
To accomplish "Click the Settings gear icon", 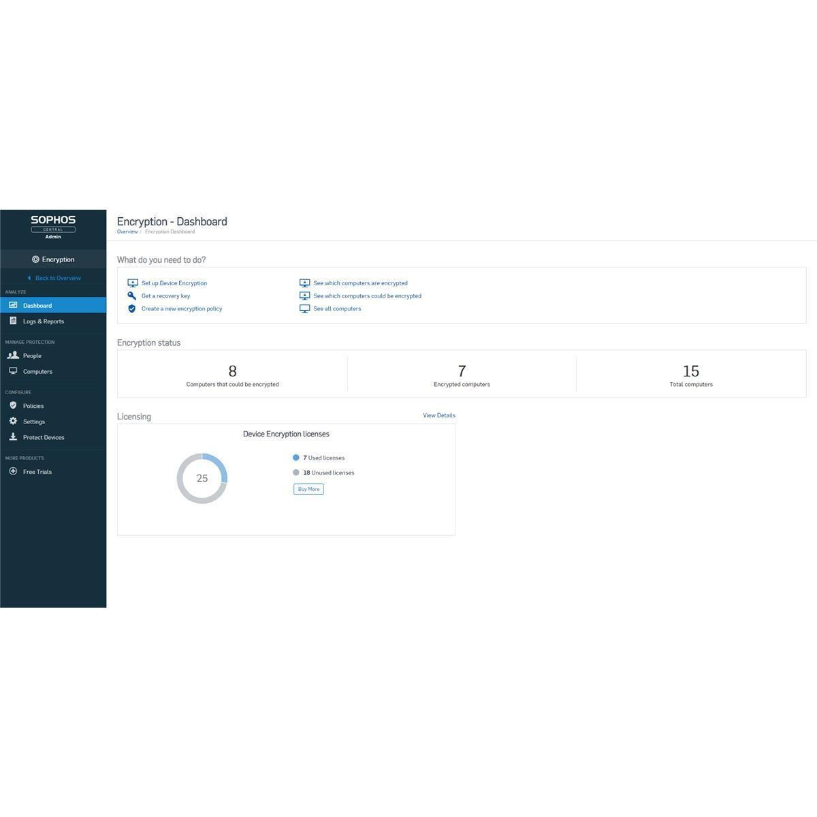I will [13, 421].
